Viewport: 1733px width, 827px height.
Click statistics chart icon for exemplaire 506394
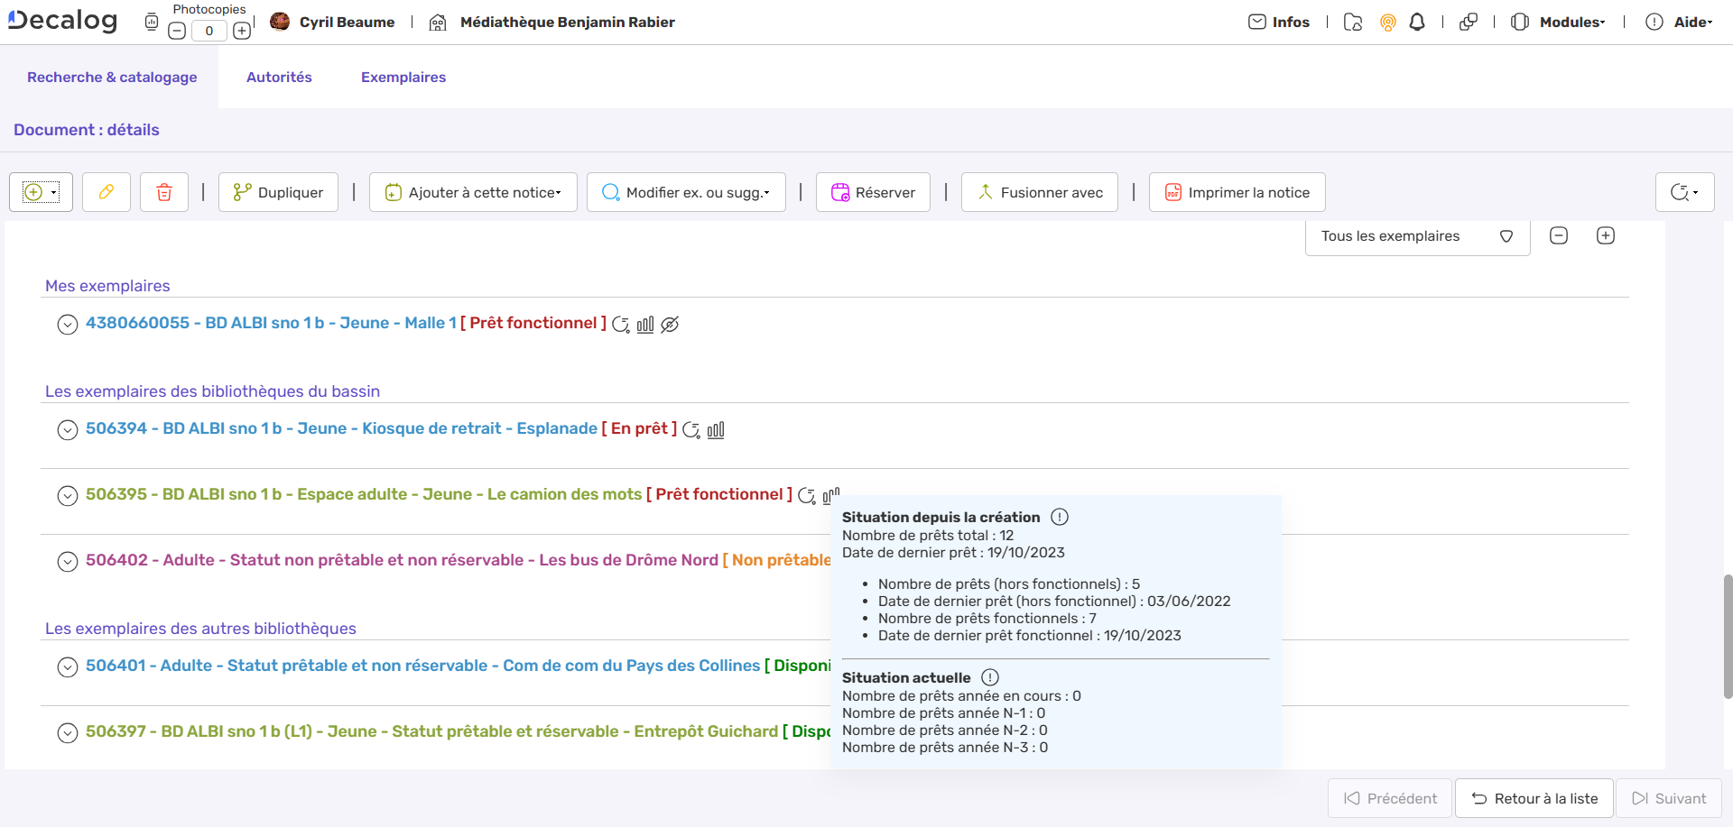click(716, 430)
